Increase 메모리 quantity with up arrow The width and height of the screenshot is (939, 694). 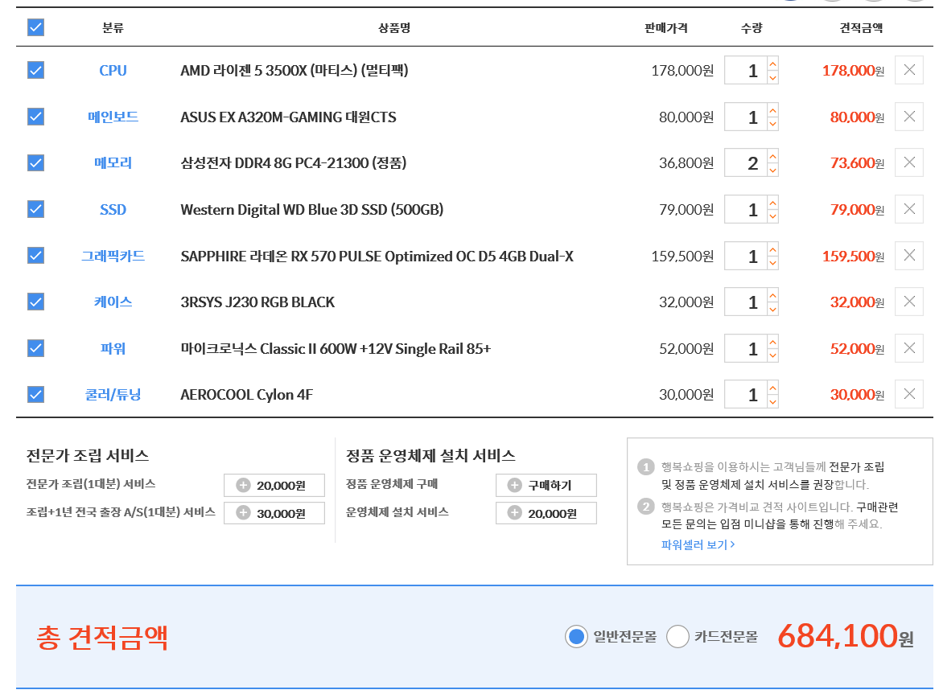(772, 156)
